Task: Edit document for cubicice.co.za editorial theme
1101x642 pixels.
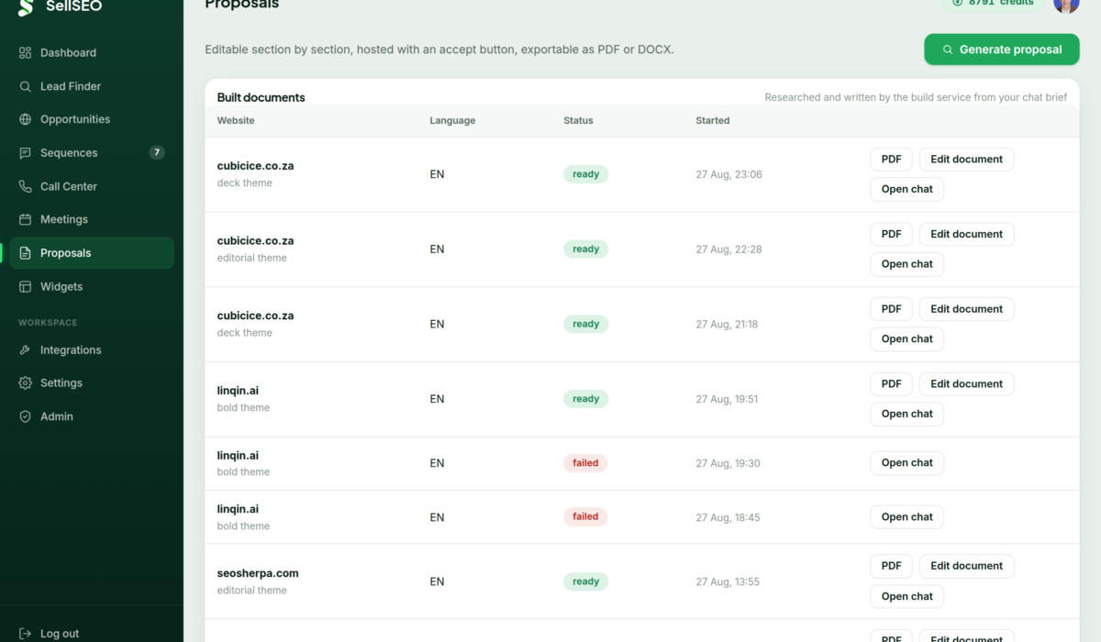Action: point(966,234)
